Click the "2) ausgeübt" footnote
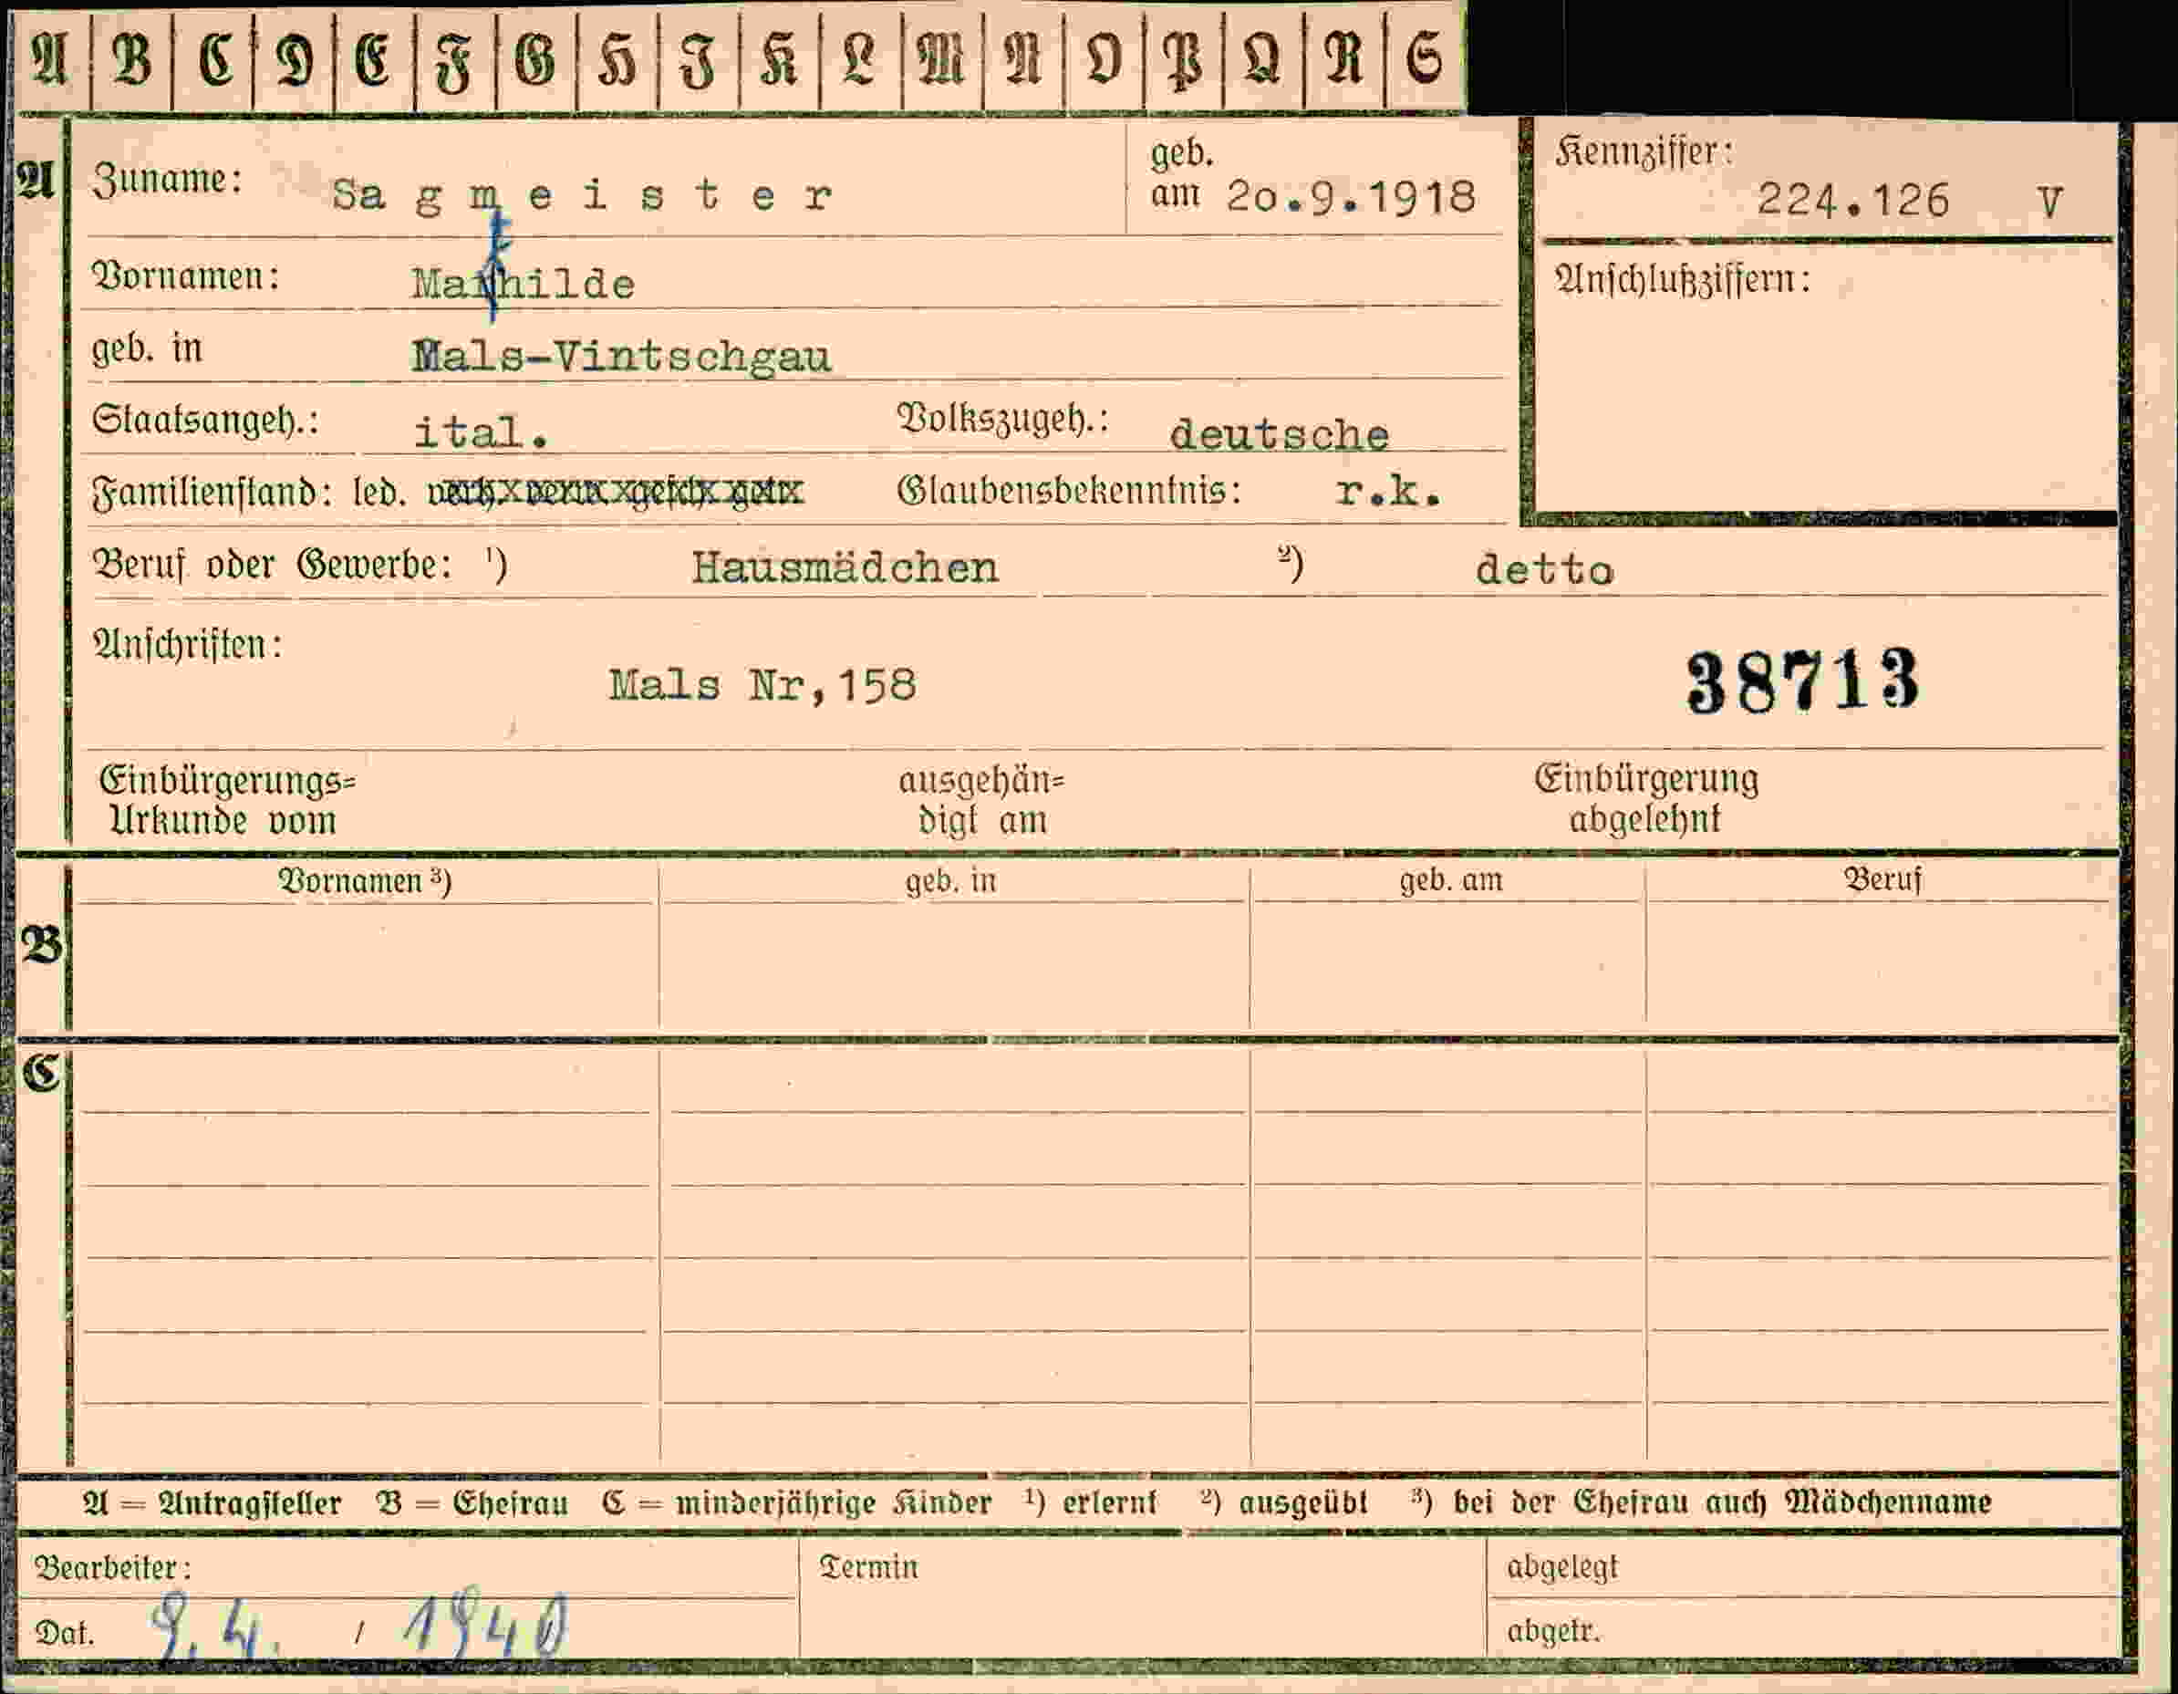 pyautogui.click(x=1284, y=1502)
